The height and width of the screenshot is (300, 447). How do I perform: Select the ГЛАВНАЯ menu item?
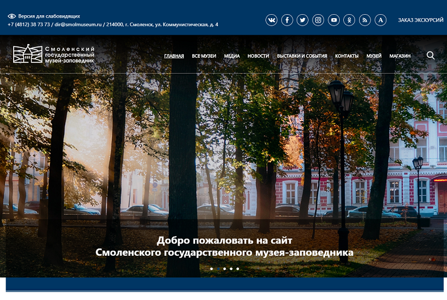pos(174,56)
